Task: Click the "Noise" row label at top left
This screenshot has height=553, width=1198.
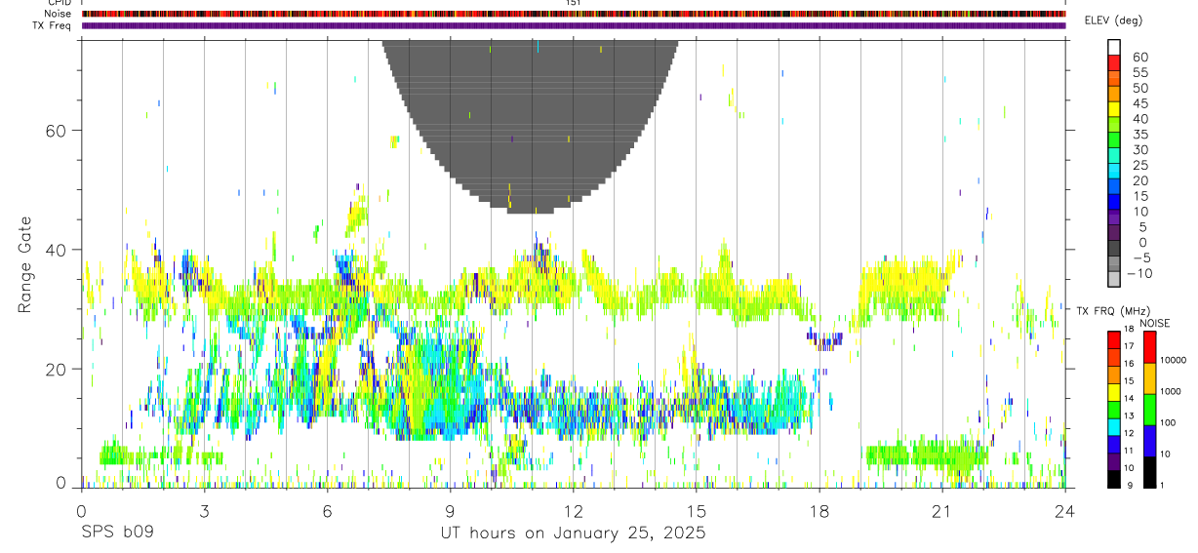Action: (59, 14)
